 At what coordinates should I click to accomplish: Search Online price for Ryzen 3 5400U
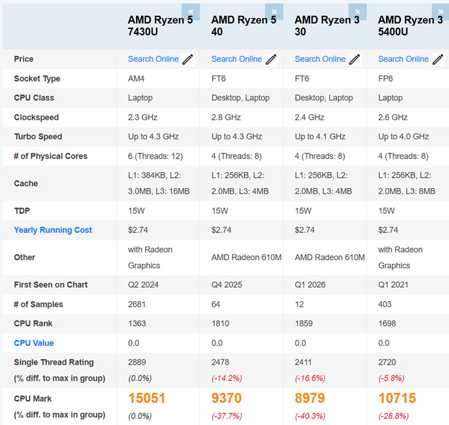click(x=403, y=59)
